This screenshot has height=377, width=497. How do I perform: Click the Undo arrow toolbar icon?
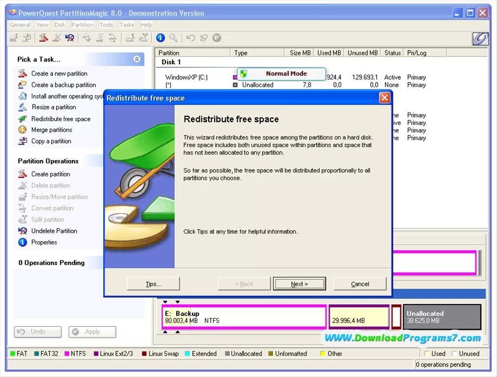(x=191, y=38)
